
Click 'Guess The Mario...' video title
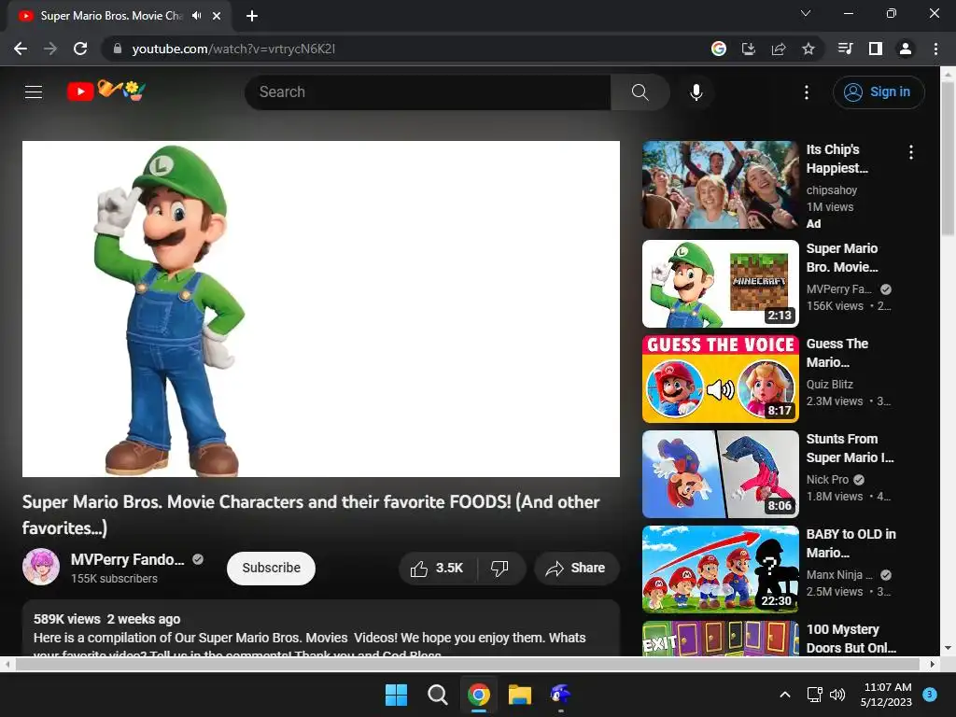click(x=837, y=353)
